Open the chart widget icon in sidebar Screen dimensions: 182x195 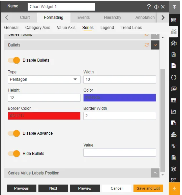(x=174, y=32)
